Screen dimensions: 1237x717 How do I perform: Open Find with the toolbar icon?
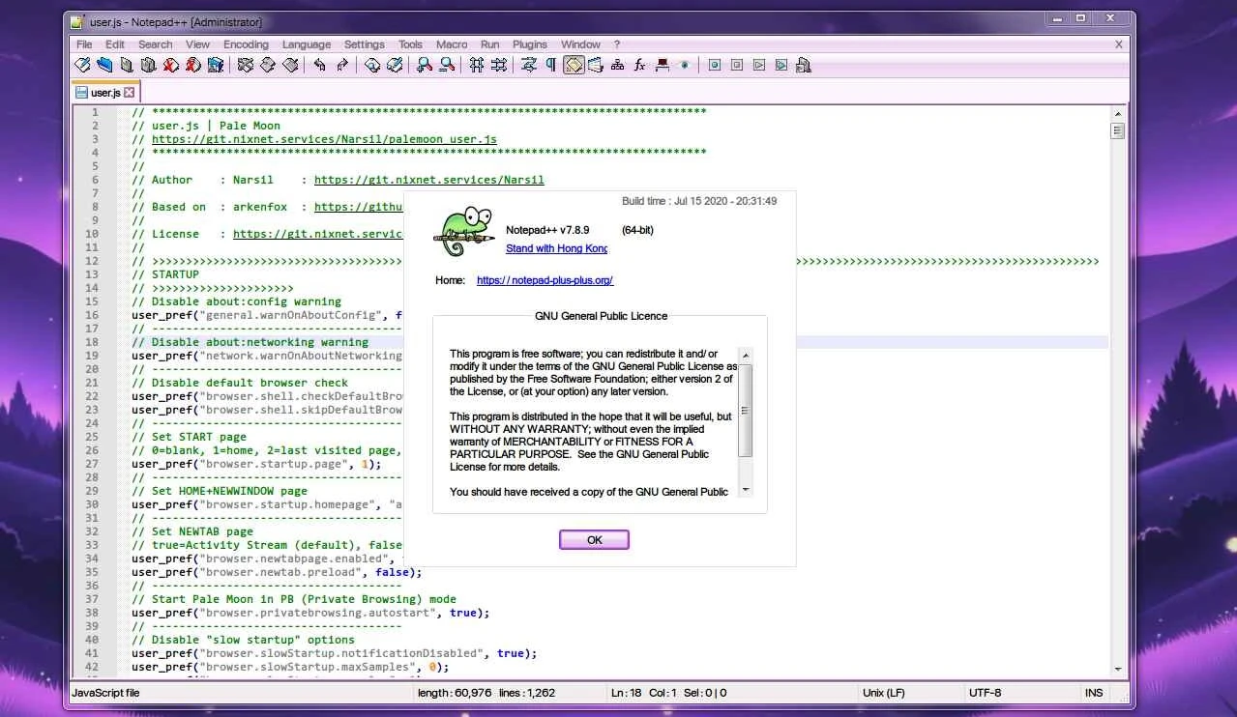pos(372,65)
